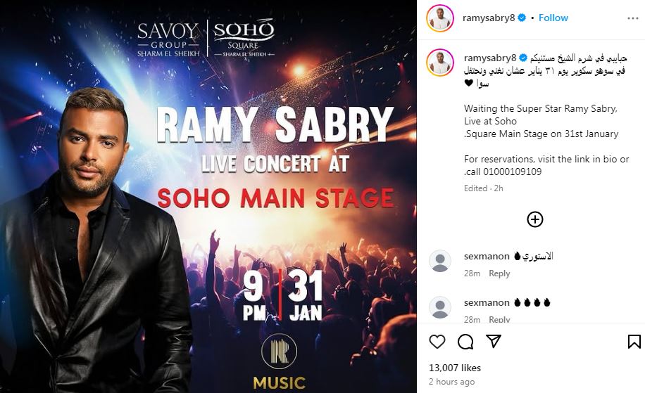Share post via paper plane icon
645x393 pixels.
coord(493,341)
